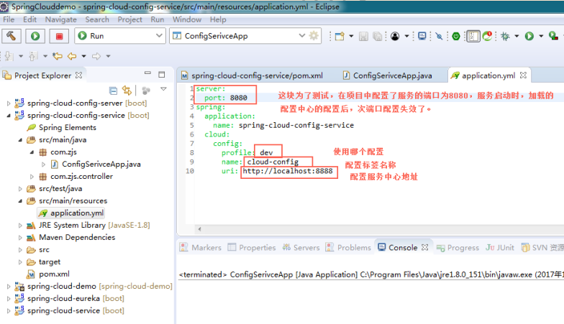Image resolution: width=564 pixels, height=324 pixels.
Task: Switch to the ConfigSerivceApp.java editor tab
Action: (x=388, y=75)
